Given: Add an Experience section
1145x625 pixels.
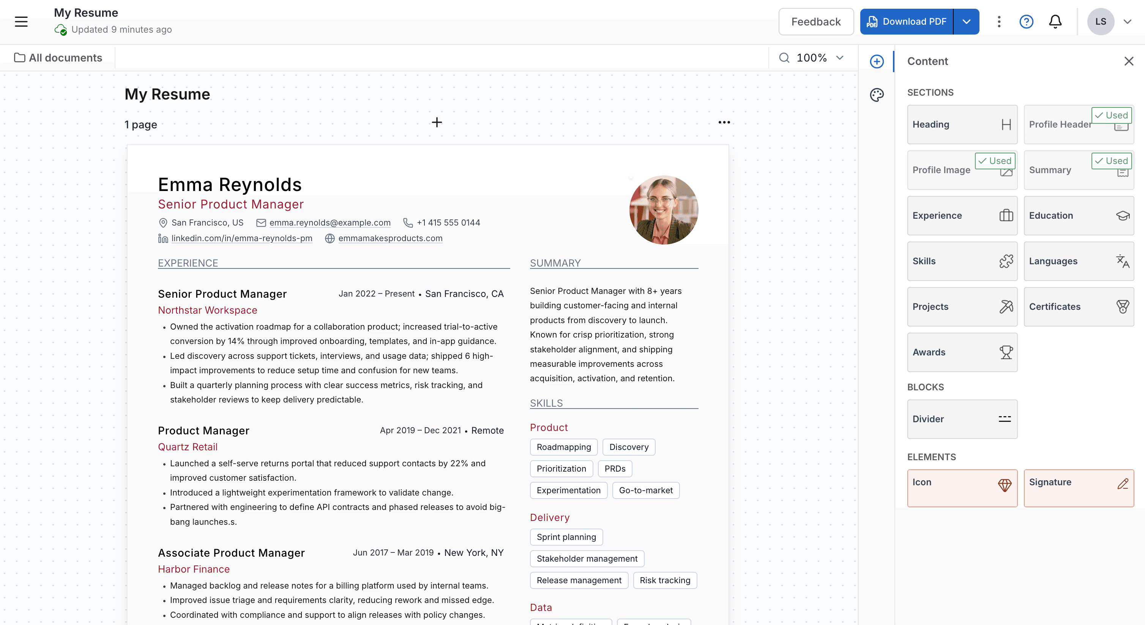Looking at the screenshot, I should [962, 216].
